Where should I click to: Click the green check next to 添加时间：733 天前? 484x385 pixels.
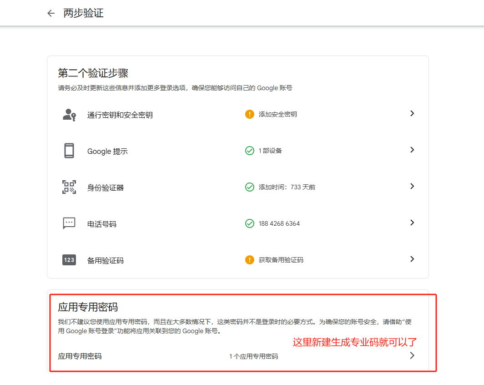point(250,186)
